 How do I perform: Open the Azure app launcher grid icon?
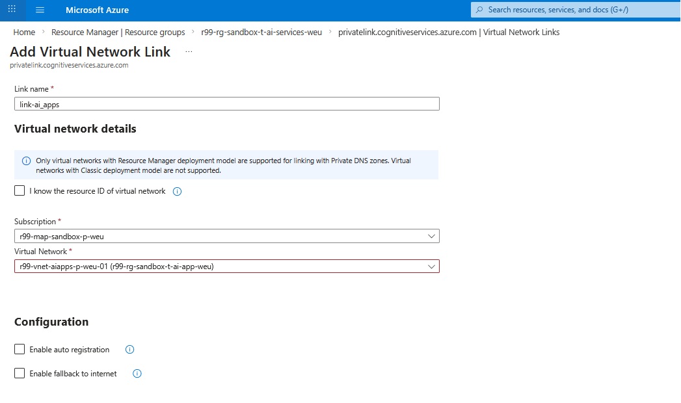(12, 10)
